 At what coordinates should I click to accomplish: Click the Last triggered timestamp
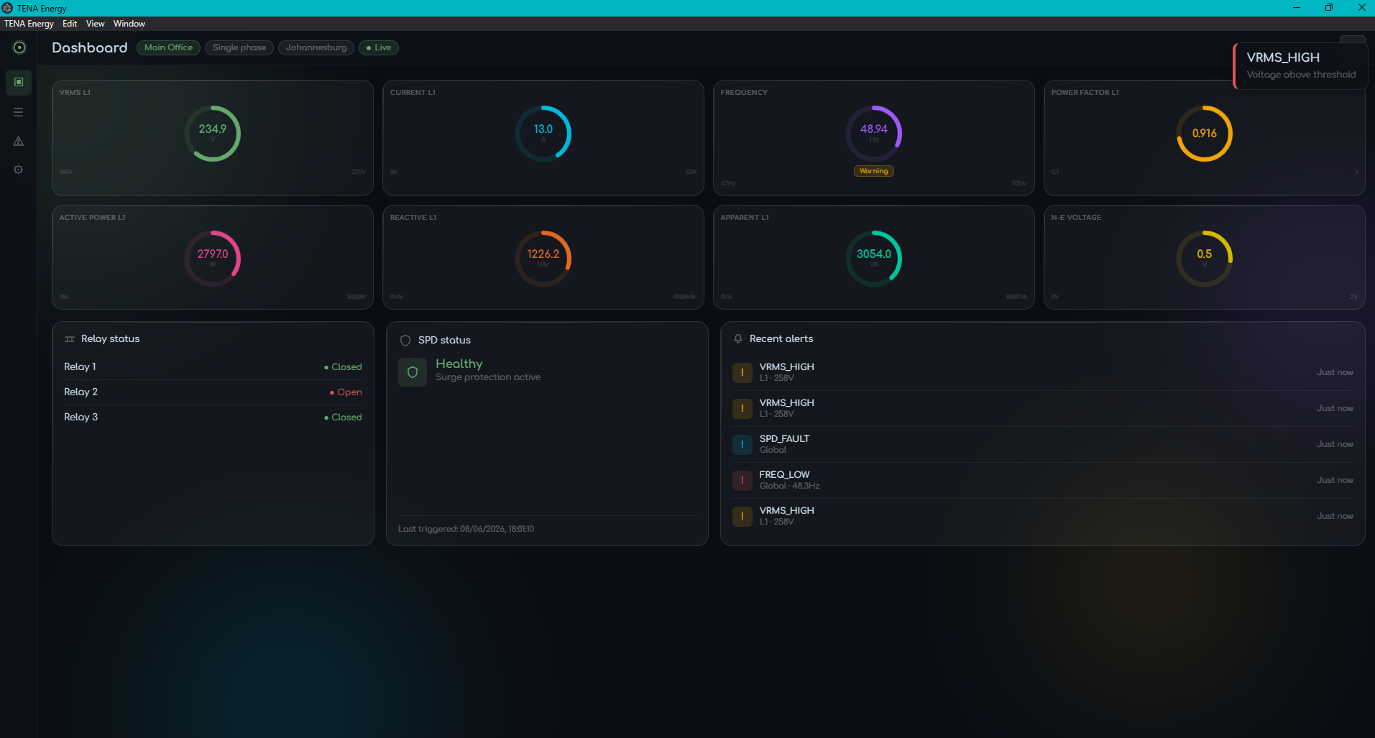(466, 529)
